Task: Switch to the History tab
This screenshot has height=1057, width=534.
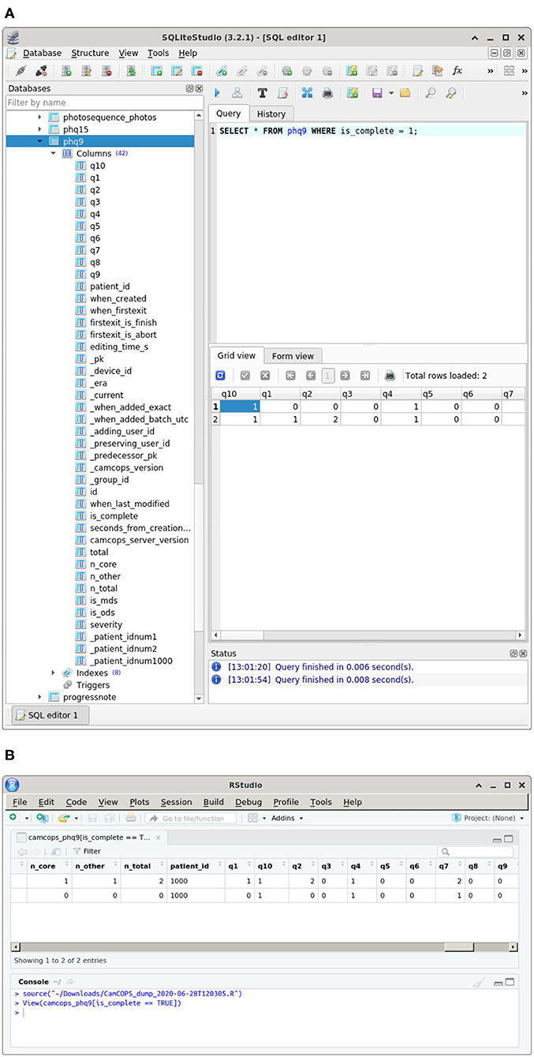Action: click(x=271, y=114)
